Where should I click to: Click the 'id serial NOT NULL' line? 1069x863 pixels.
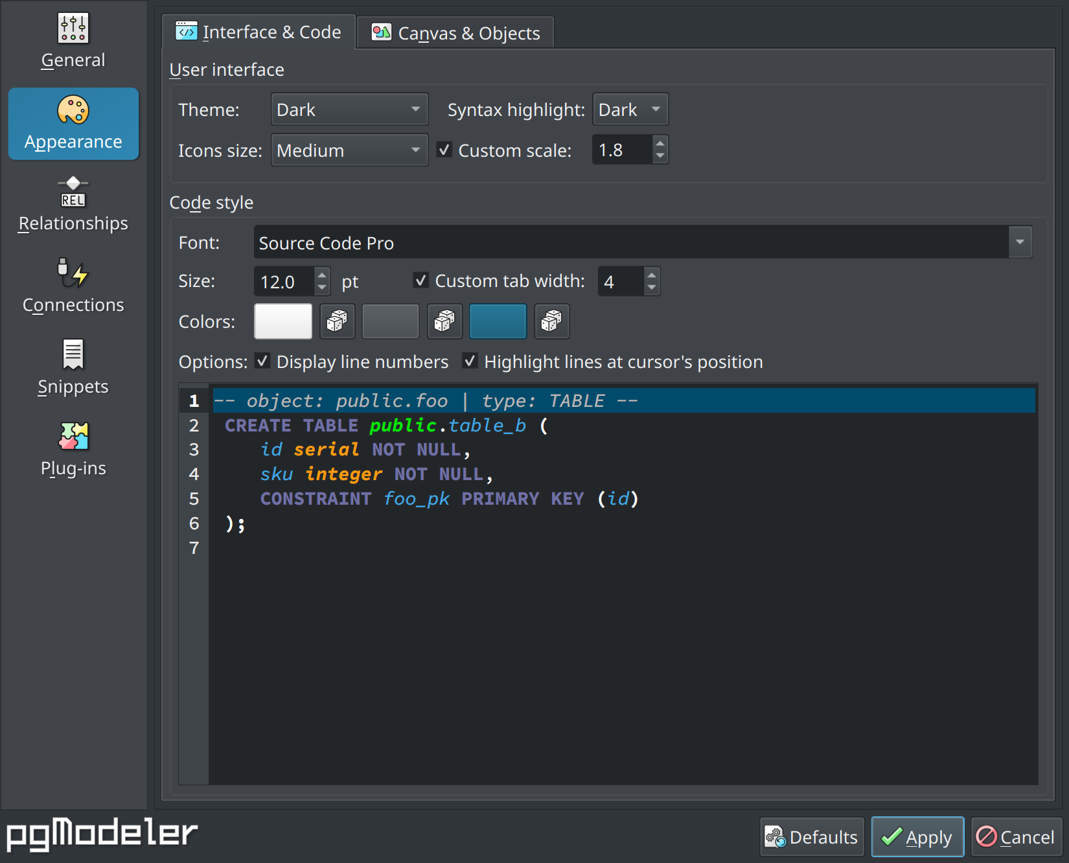tap(365, 450)
